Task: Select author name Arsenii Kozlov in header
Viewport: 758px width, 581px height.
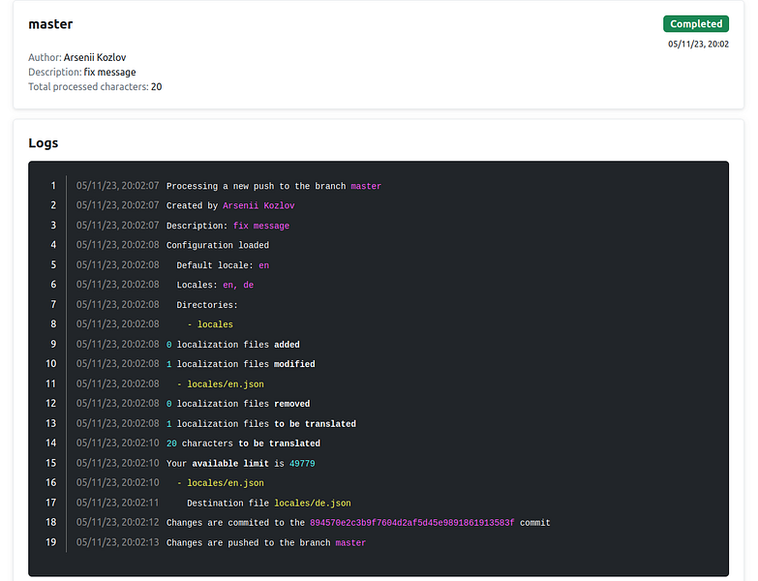Action: tap(95, 57)
